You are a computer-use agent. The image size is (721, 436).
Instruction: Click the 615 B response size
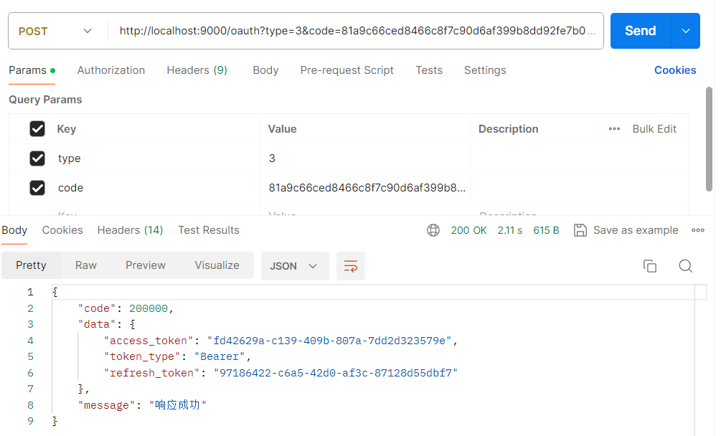pyautogui.click(x=546, y=230)
